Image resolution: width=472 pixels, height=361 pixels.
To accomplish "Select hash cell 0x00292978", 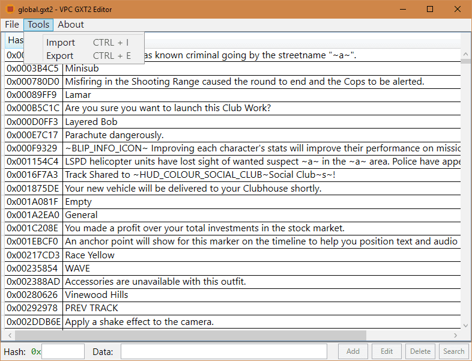I will click(x=34, y=308).
